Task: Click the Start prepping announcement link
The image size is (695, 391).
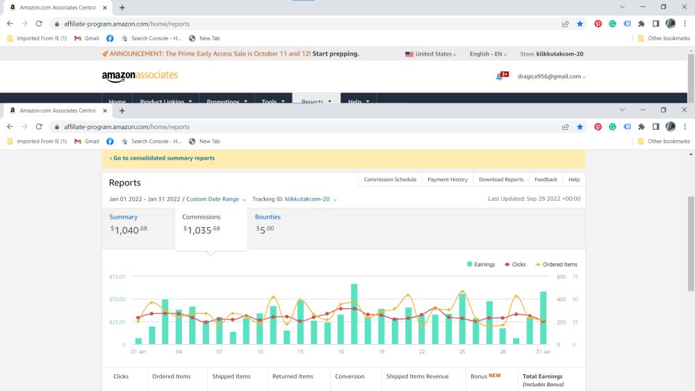Action: point(336,54)
